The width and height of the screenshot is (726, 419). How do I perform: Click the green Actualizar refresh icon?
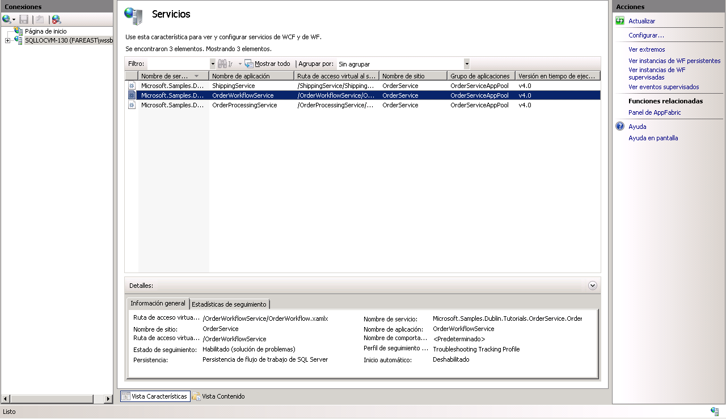(x=620, y=21)
